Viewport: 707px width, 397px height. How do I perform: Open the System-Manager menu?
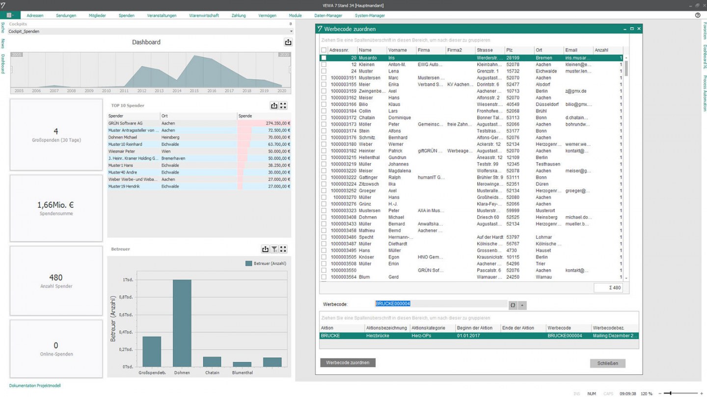pyautogui.click(x=370, y=16)
